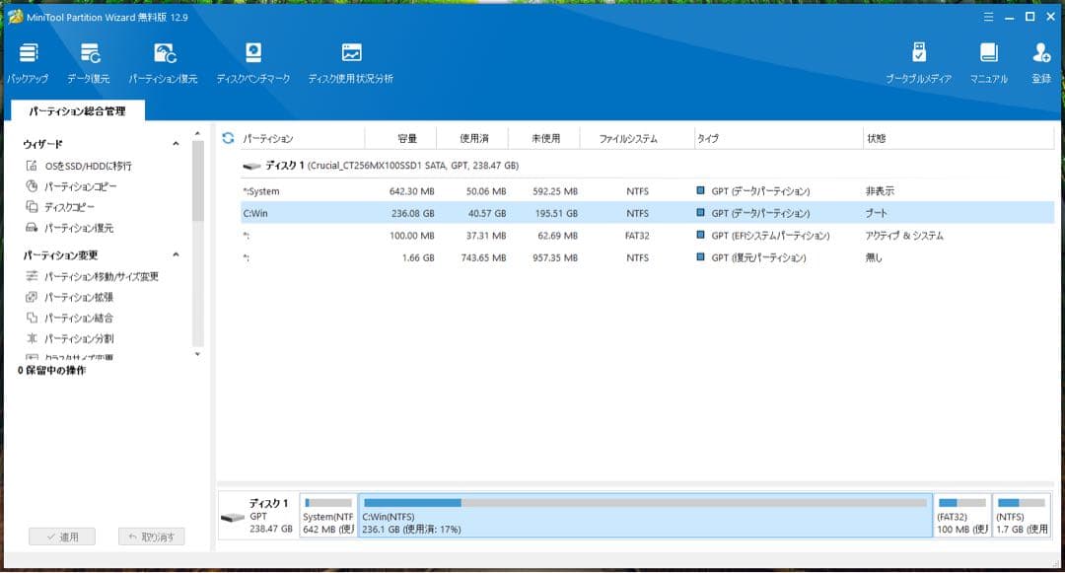Select the *:System partition row
Screen dimensions: 1065x573
[647, 191]
